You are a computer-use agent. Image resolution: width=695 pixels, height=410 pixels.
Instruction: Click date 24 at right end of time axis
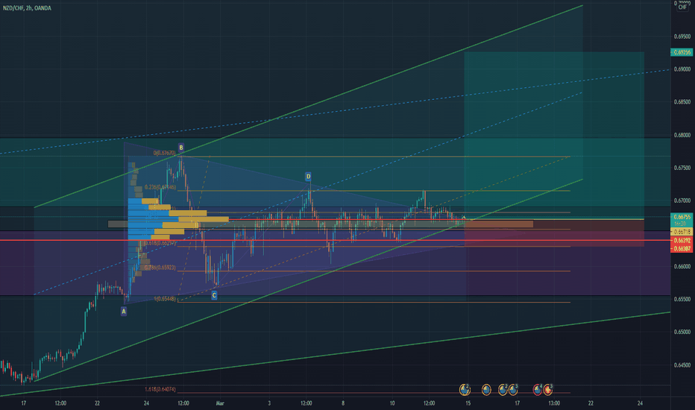pos(640,403)
